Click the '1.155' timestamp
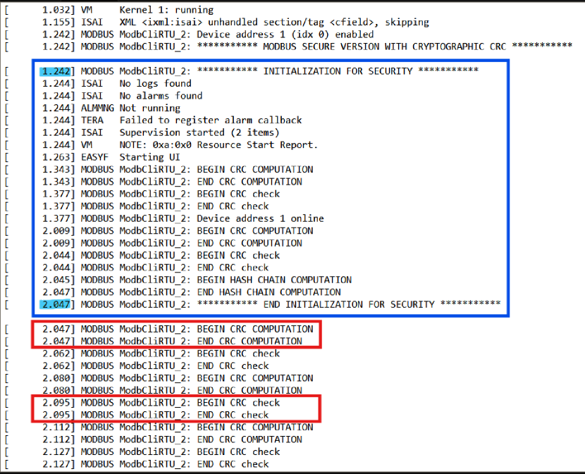The image size is (585, 474). click(x=56, y=23)
